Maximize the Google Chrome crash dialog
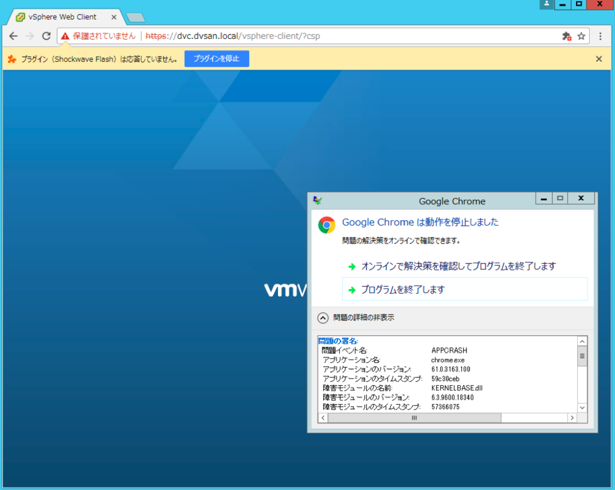This screenshot has width=615, height=490. (560, 199)
